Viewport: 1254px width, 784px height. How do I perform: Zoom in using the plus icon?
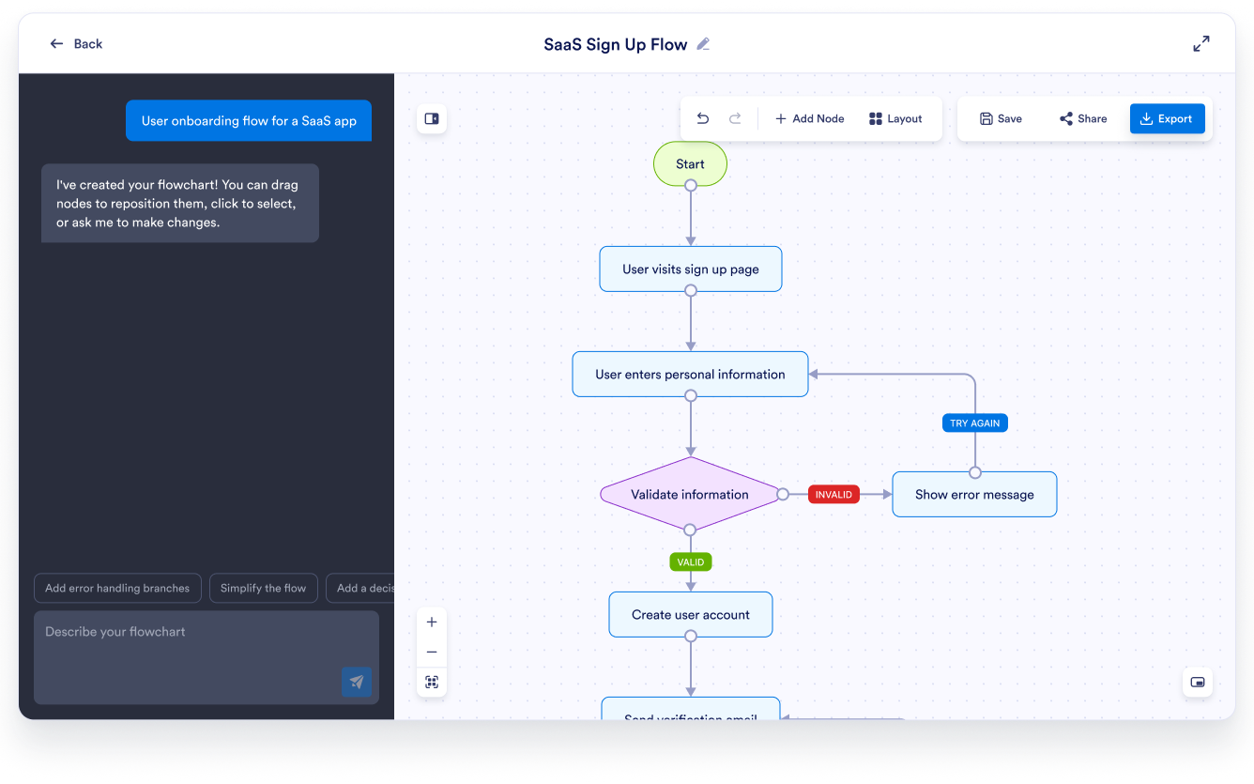[x=432, y=622]
